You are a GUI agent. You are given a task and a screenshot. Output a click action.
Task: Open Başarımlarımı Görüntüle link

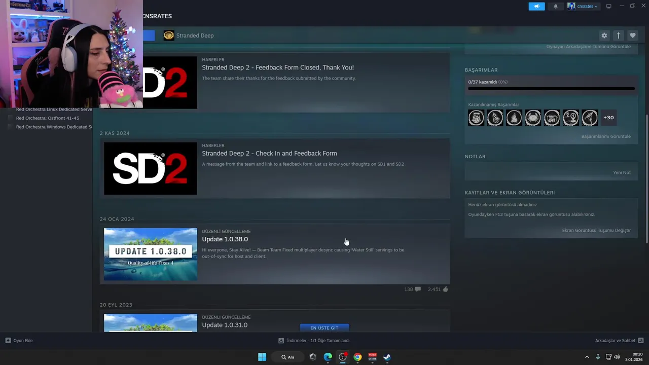point(606,136)
